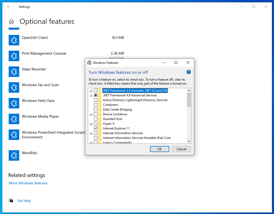
Task: Click folder icon beside Data Center Bridging
Action: 99,109
